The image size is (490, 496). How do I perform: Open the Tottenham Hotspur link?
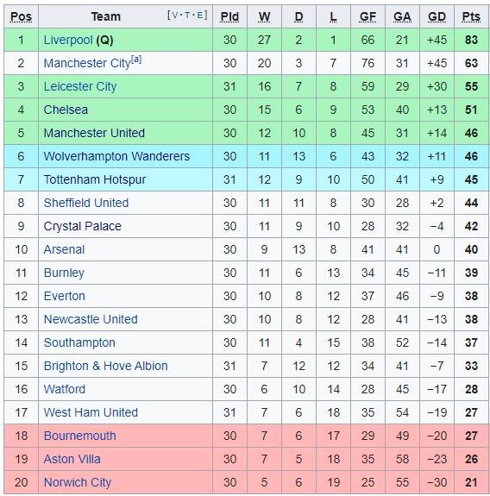95,179
